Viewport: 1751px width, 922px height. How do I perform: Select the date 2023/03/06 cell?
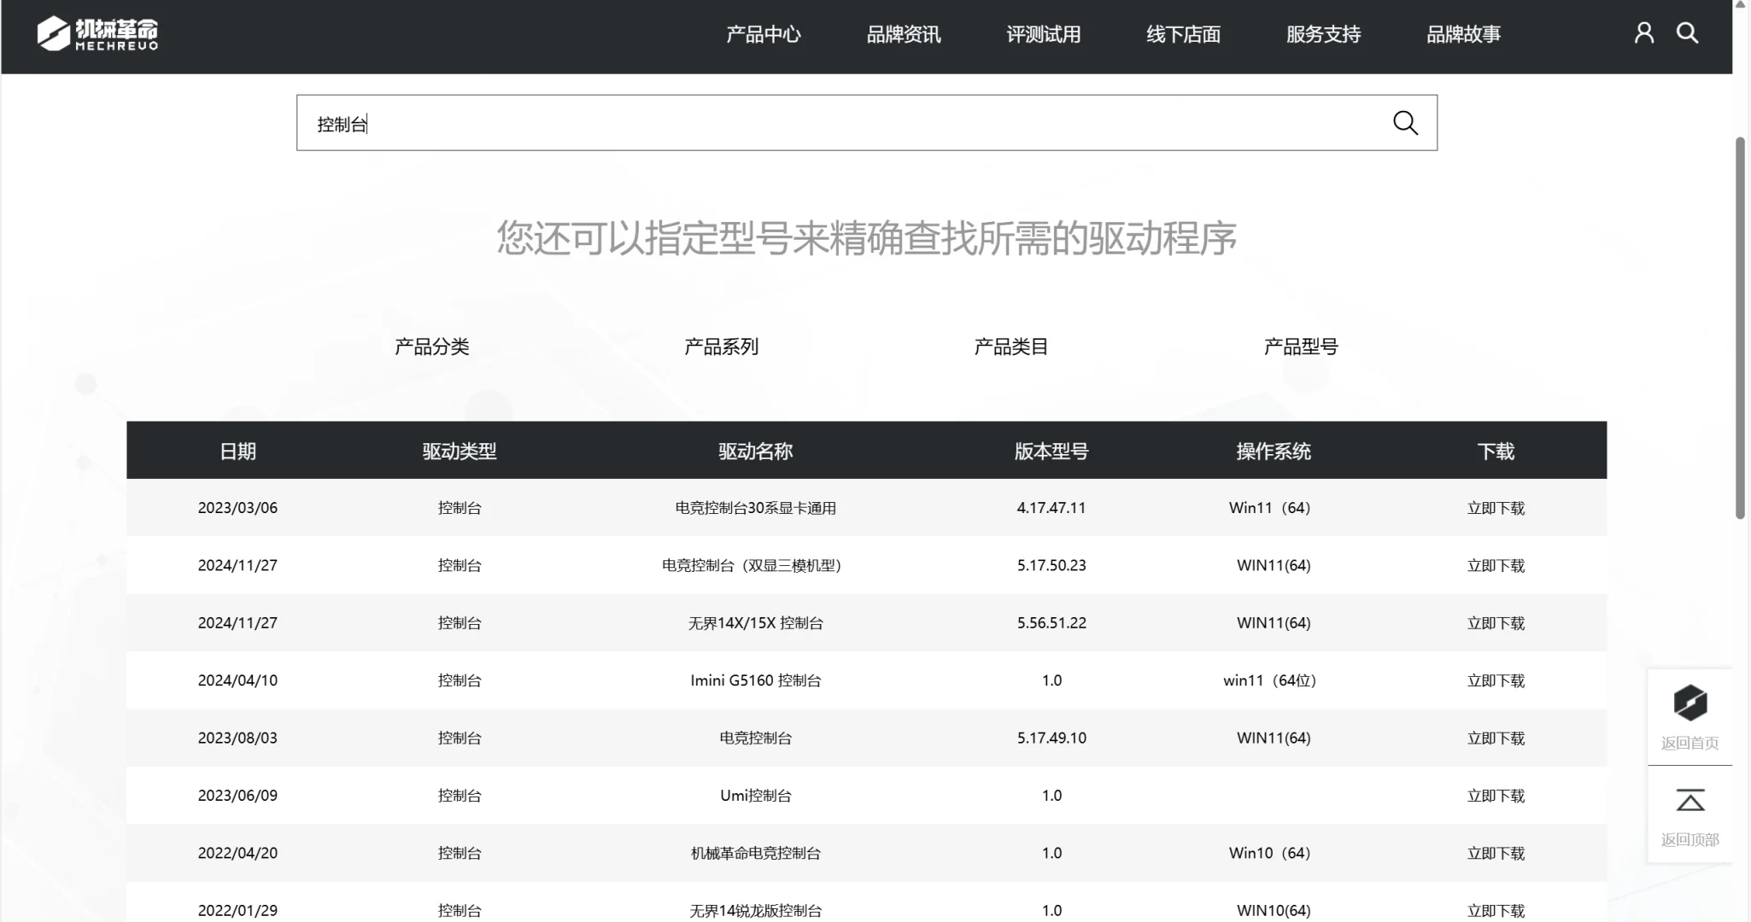click(237, 508)
